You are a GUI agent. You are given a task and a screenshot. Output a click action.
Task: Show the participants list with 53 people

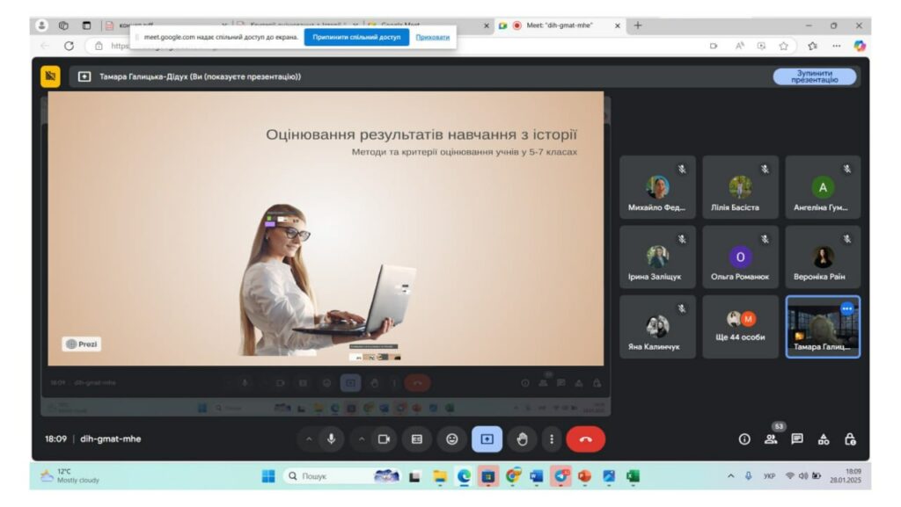click(x=771, y=439)
